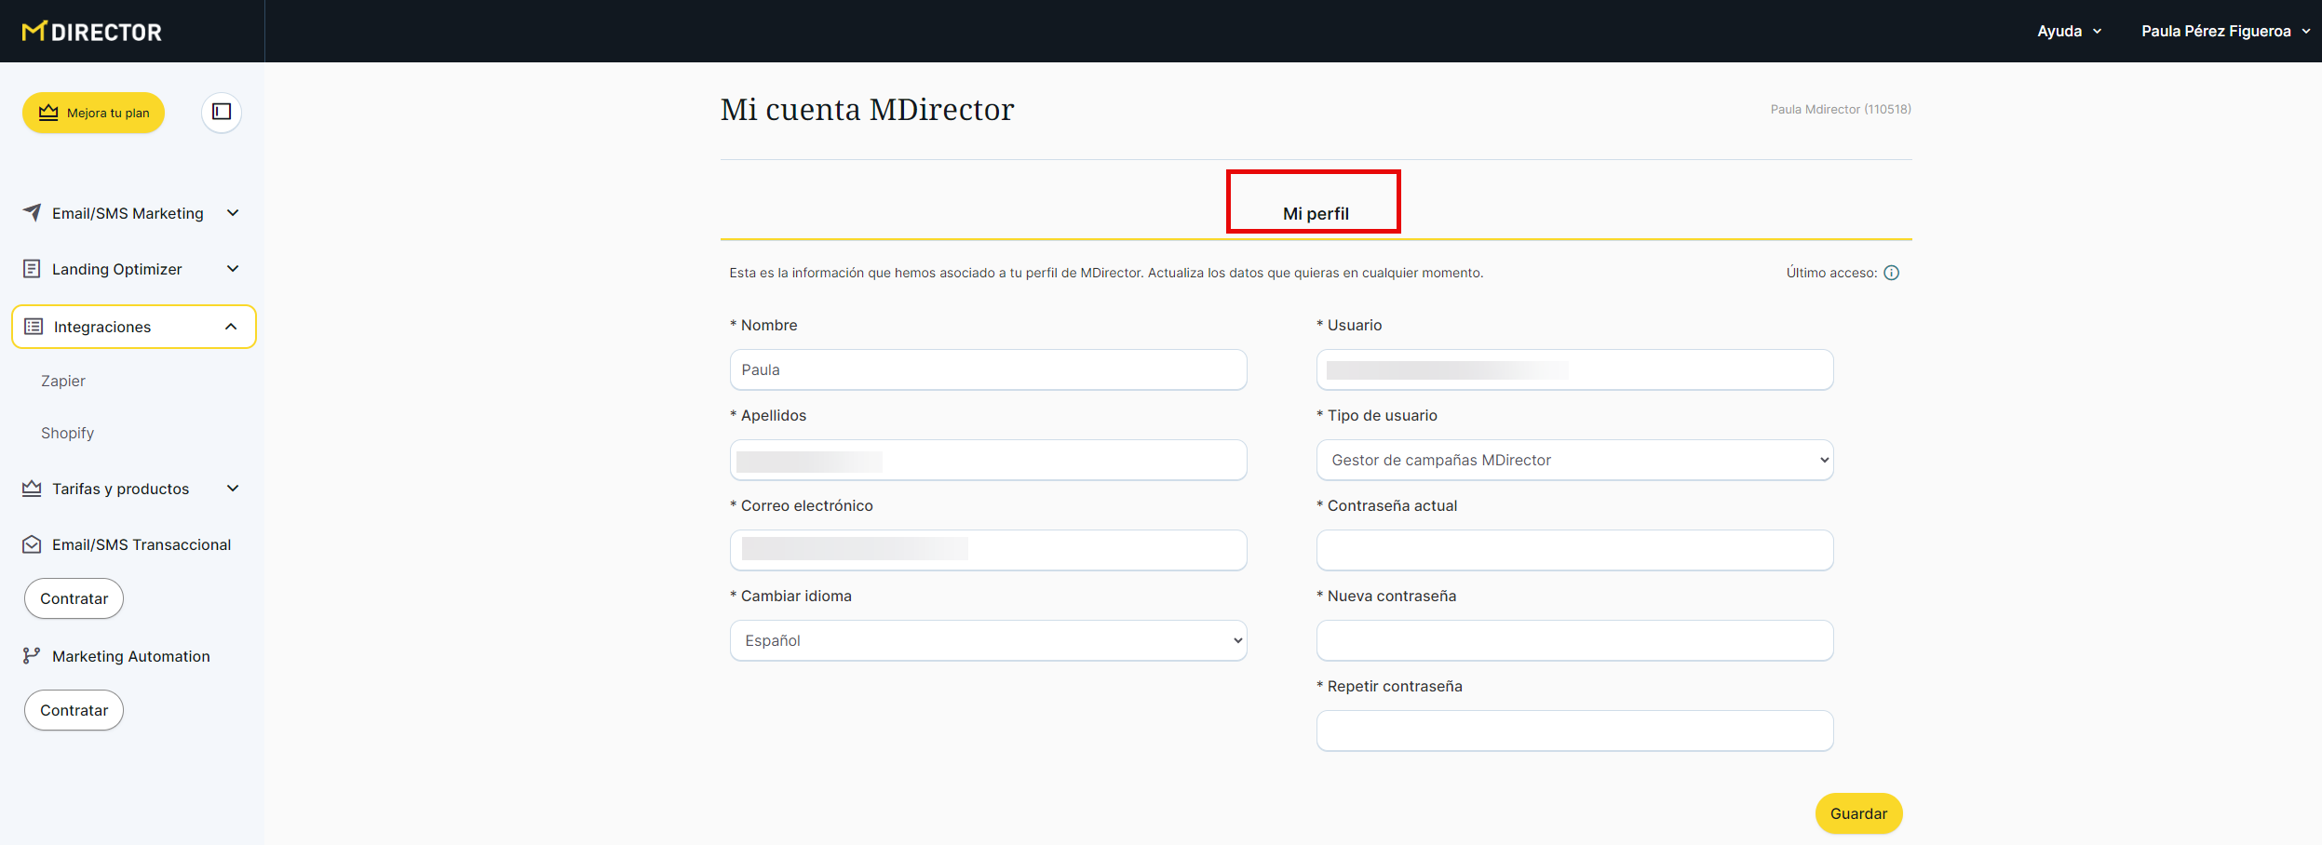Viewport: 2322px width, 845px height.
Task: Open the Cambiar idioma language dropdown
Action: (x=987, y=640)
